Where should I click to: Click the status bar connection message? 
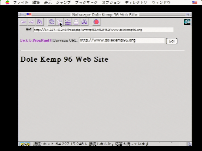[92, 144]
